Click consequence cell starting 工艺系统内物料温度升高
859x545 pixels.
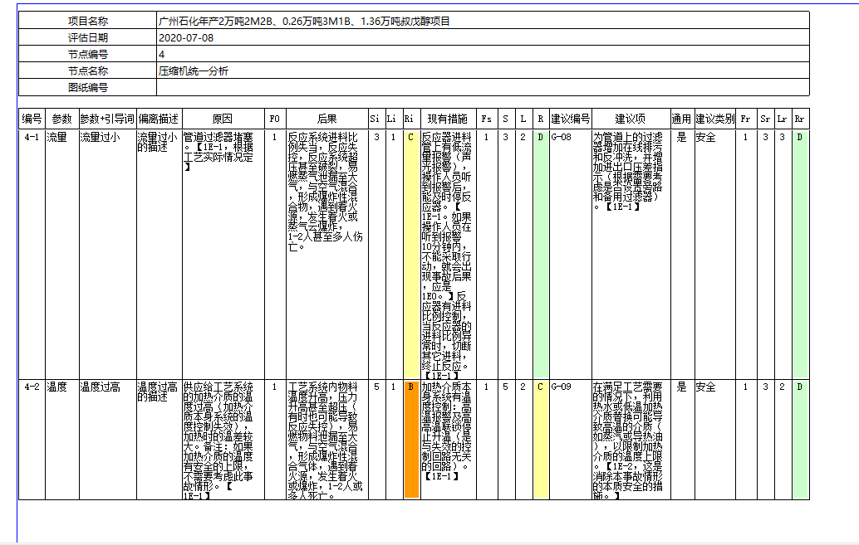pyautogui.click(x=326, y=441)
